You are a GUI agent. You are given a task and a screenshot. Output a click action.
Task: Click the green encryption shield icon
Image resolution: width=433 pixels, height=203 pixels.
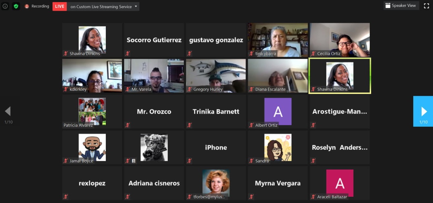[16, 6]
